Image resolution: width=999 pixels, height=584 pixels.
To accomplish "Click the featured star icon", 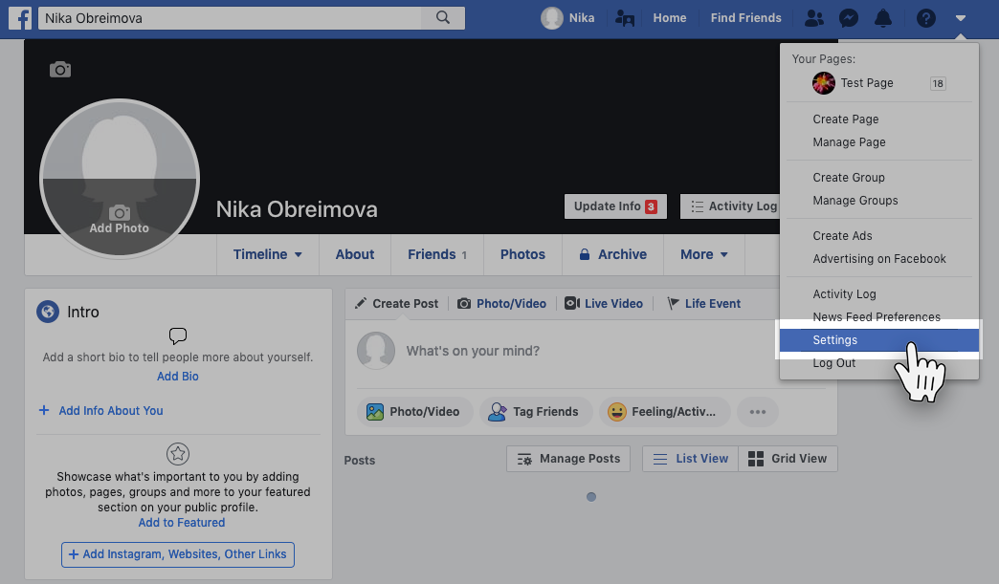I will 178,454.
